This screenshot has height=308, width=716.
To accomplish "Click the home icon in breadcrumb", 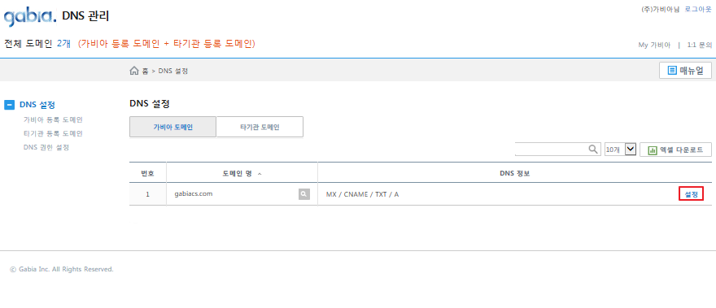I will point(133,71).
